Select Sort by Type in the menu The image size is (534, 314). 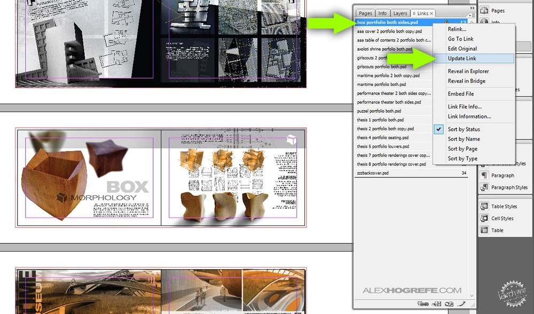pyautogui.click(x=462, y=159)
